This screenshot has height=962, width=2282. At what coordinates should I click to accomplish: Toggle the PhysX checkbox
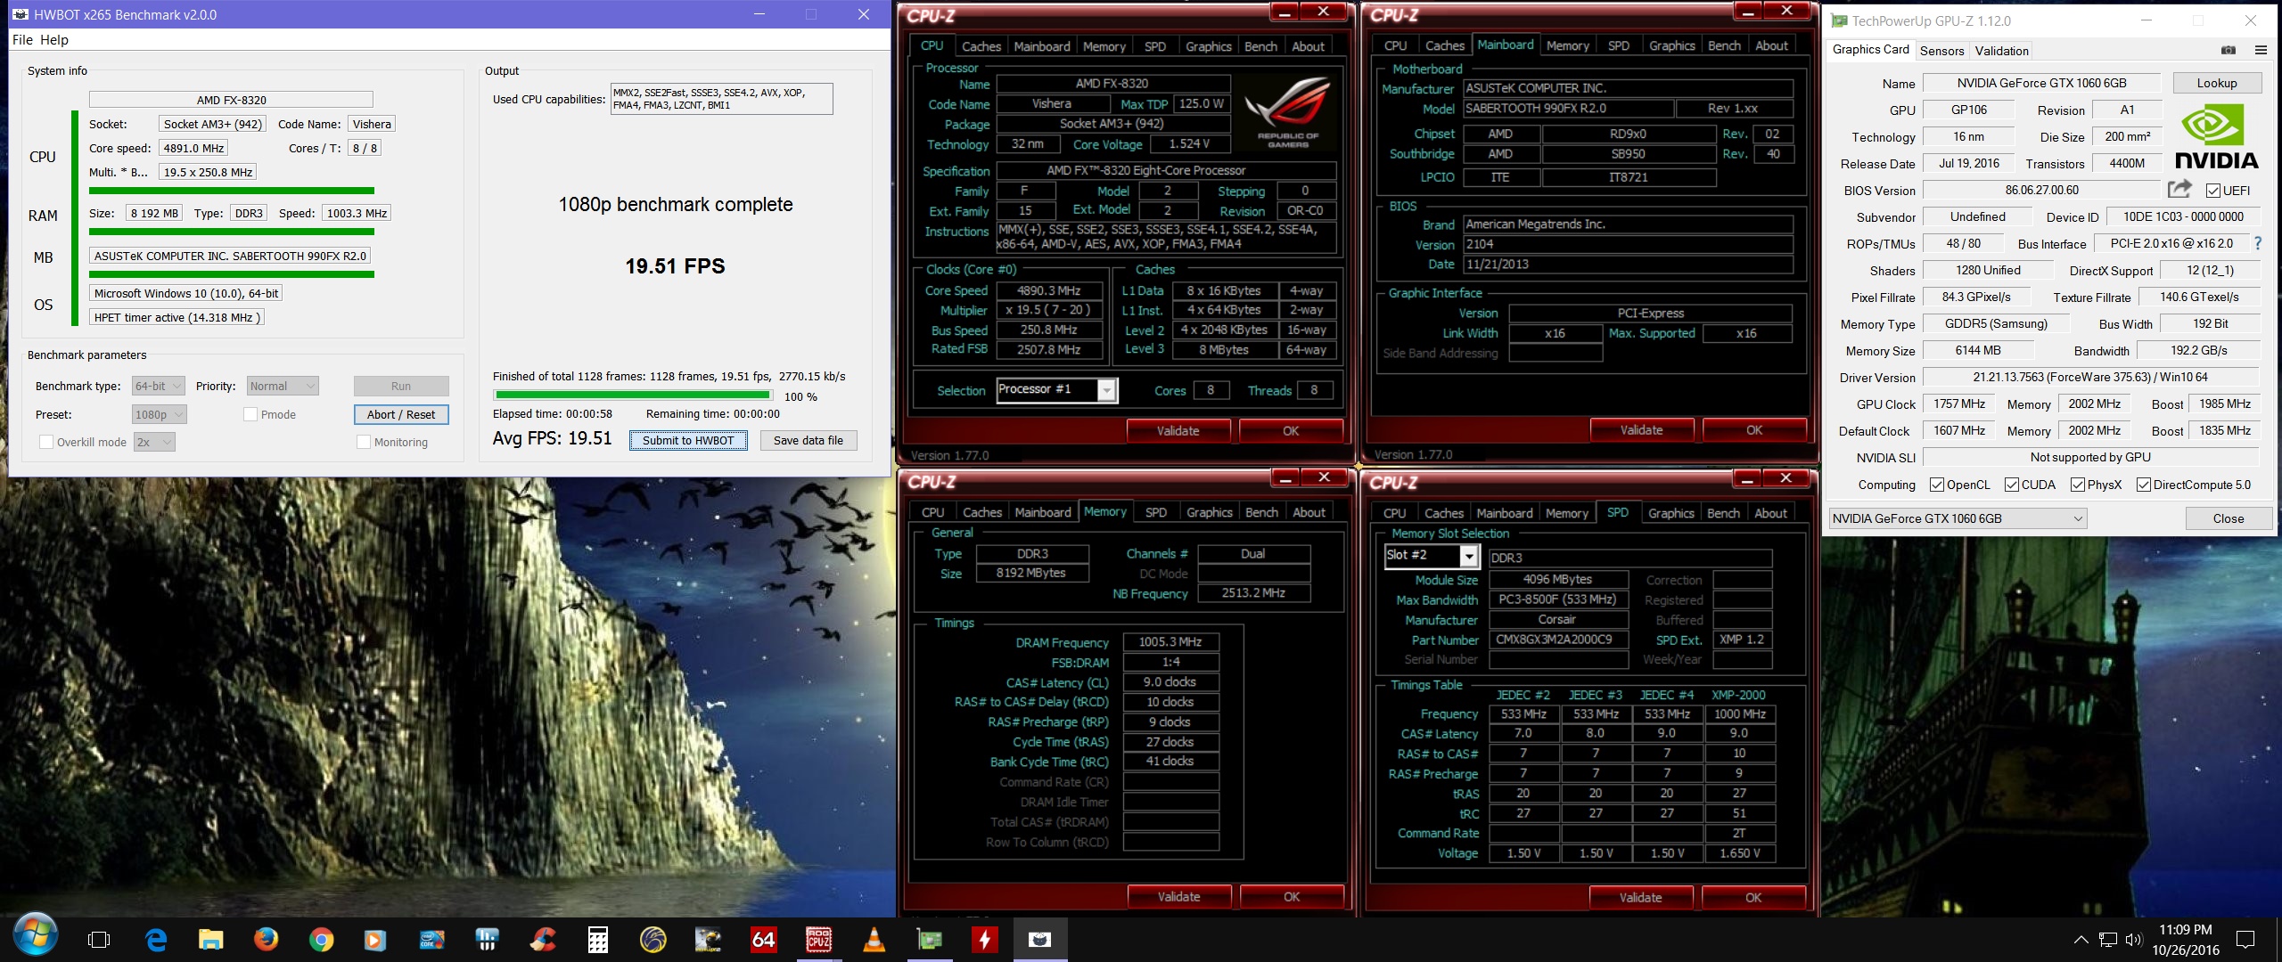(2078, 485)
